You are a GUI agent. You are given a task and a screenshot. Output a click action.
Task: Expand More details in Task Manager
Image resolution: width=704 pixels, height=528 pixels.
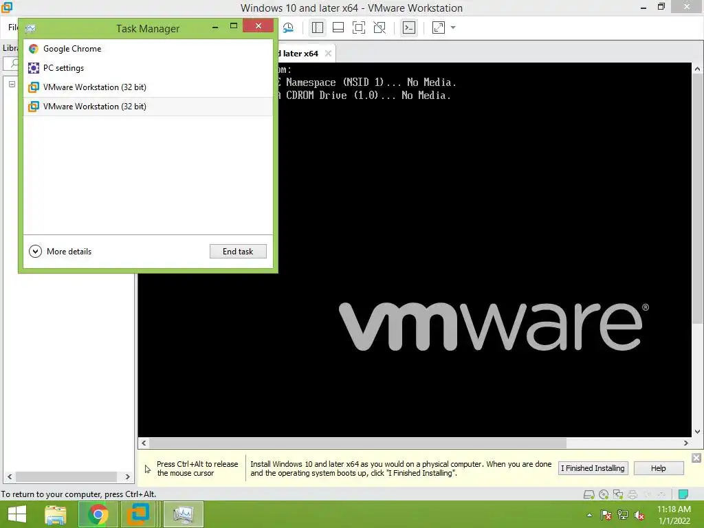point(60,252)
